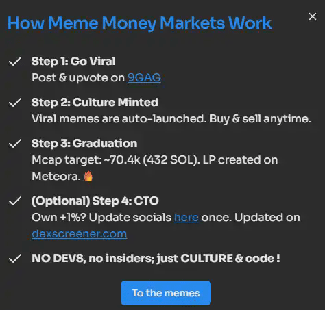Click the fire emoji after Meteora

[88, 176]
